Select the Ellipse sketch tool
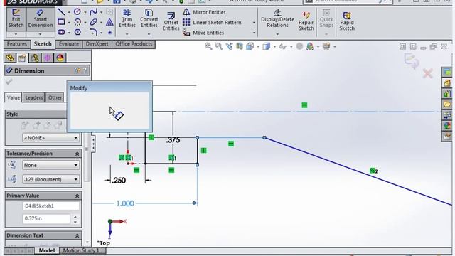The image size is (455, 256). 93,22
